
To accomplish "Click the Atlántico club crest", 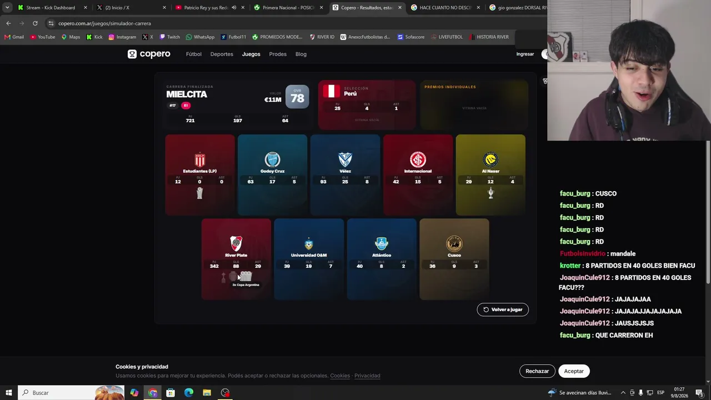I will pos(382,244).
